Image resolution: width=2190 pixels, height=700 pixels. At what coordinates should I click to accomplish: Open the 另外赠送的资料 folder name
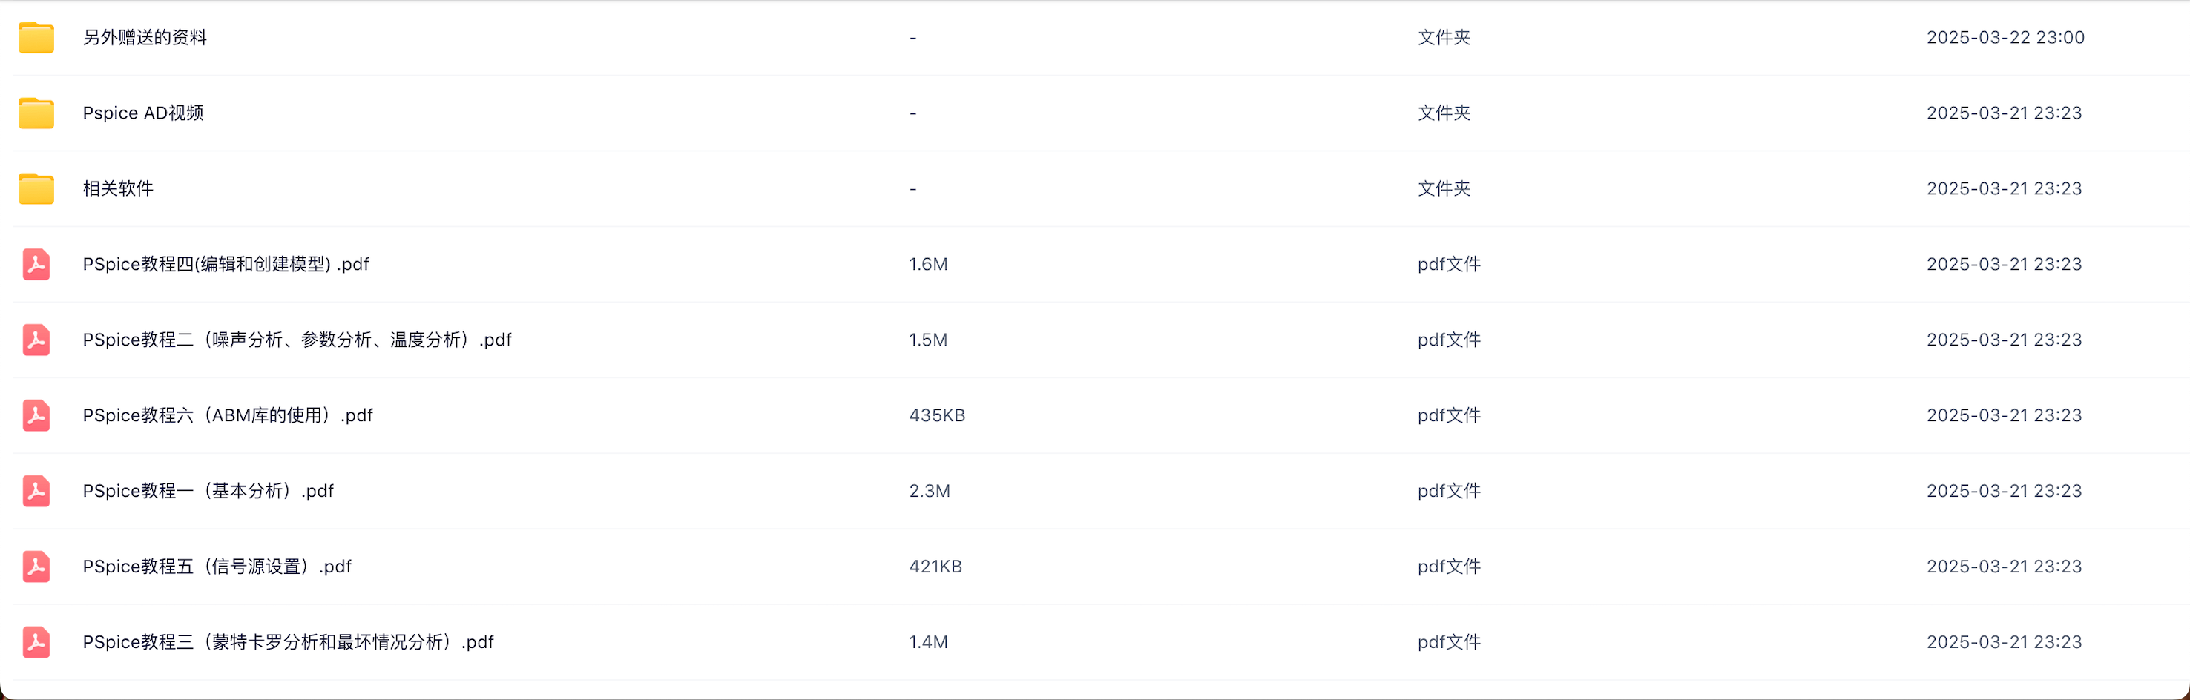[x=145, y=37]
